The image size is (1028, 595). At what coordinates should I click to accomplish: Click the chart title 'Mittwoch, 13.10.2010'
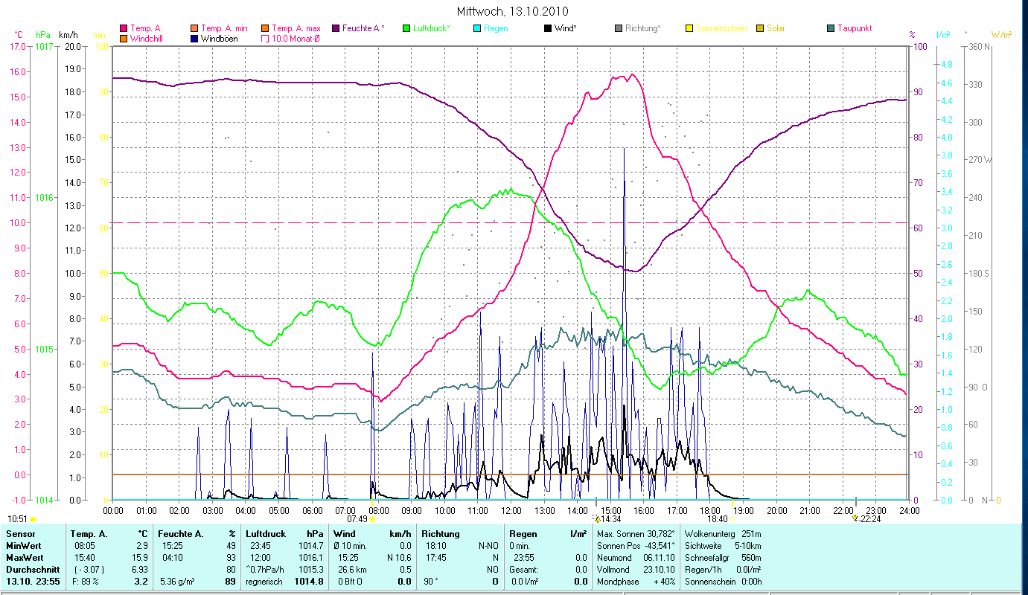point(514,11)
